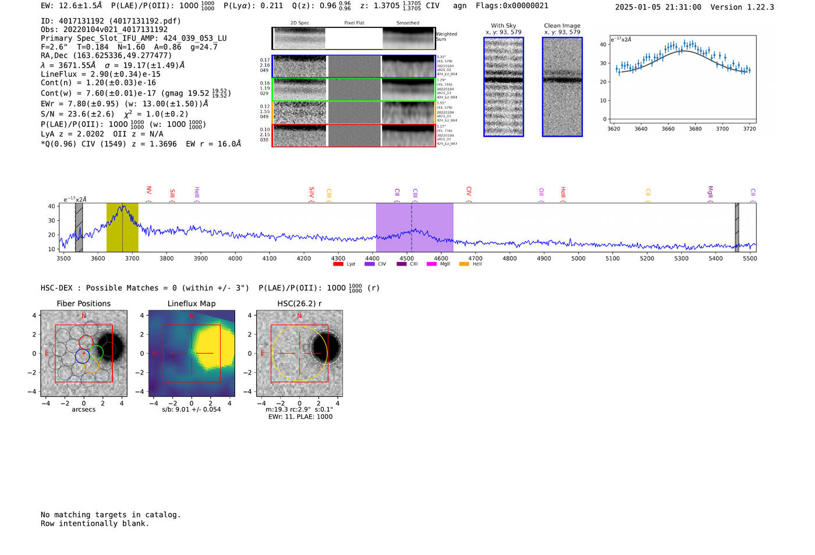Open the HSC(26.2) r image
815x555 pixels.
[x=299, y=353]
